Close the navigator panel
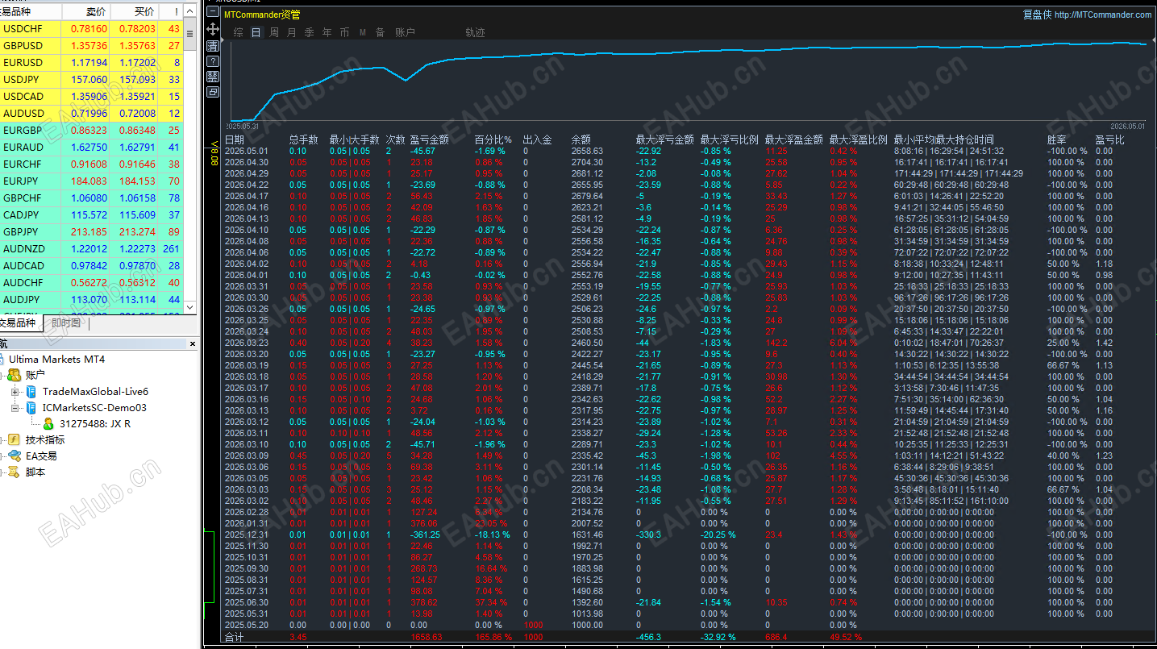 coord(193,343)
